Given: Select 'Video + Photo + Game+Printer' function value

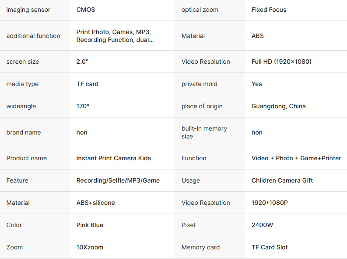Looking at the screenshot, I should [x=296, y=158].
